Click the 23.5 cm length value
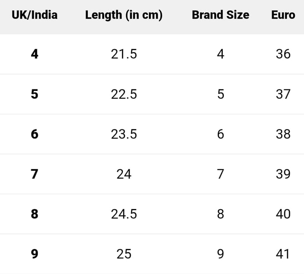Viewport: 304px width, 274px height. 124,134
